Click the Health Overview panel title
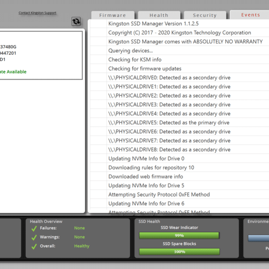Image resolution: width=269 pixels, height=269 pixels. tap(46, 222)
